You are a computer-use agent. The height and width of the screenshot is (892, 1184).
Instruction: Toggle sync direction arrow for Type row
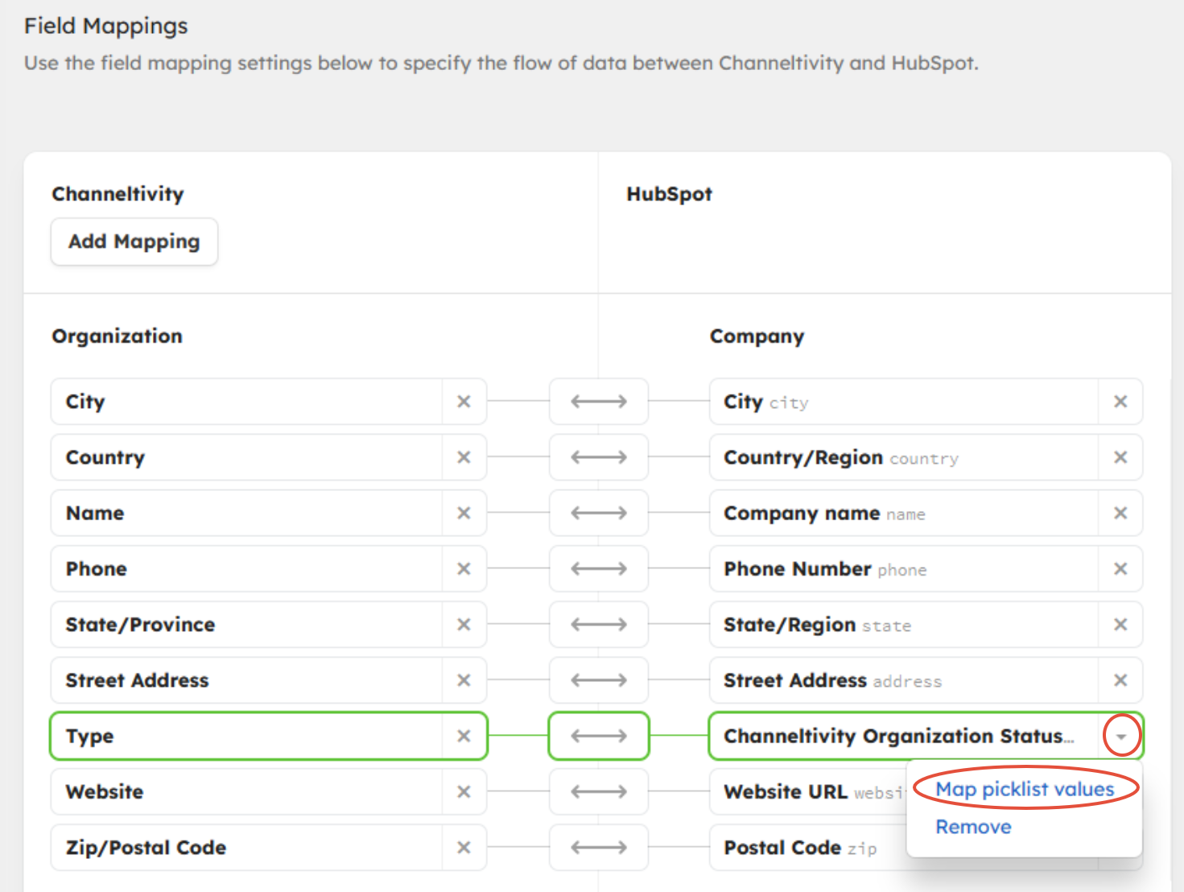pyautogui.click(x=599, y=736)
